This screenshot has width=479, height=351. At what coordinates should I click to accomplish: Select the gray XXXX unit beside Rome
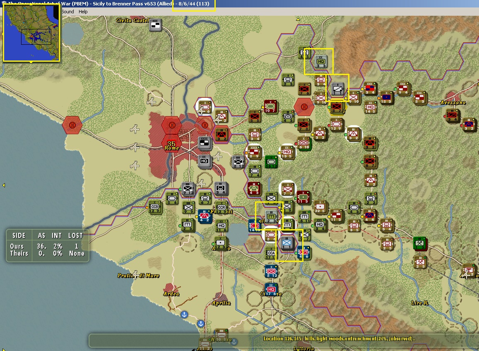(205, 143)
